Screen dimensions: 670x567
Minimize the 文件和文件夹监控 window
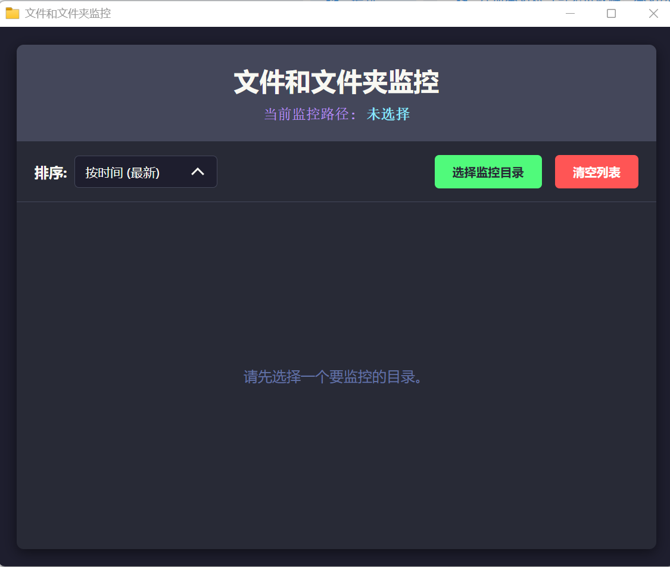(x=570, y=14)
